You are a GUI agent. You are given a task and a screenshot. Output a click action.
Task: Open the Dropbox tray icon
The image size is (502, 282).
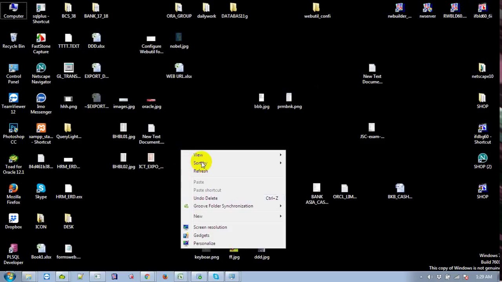click(439, 277)
